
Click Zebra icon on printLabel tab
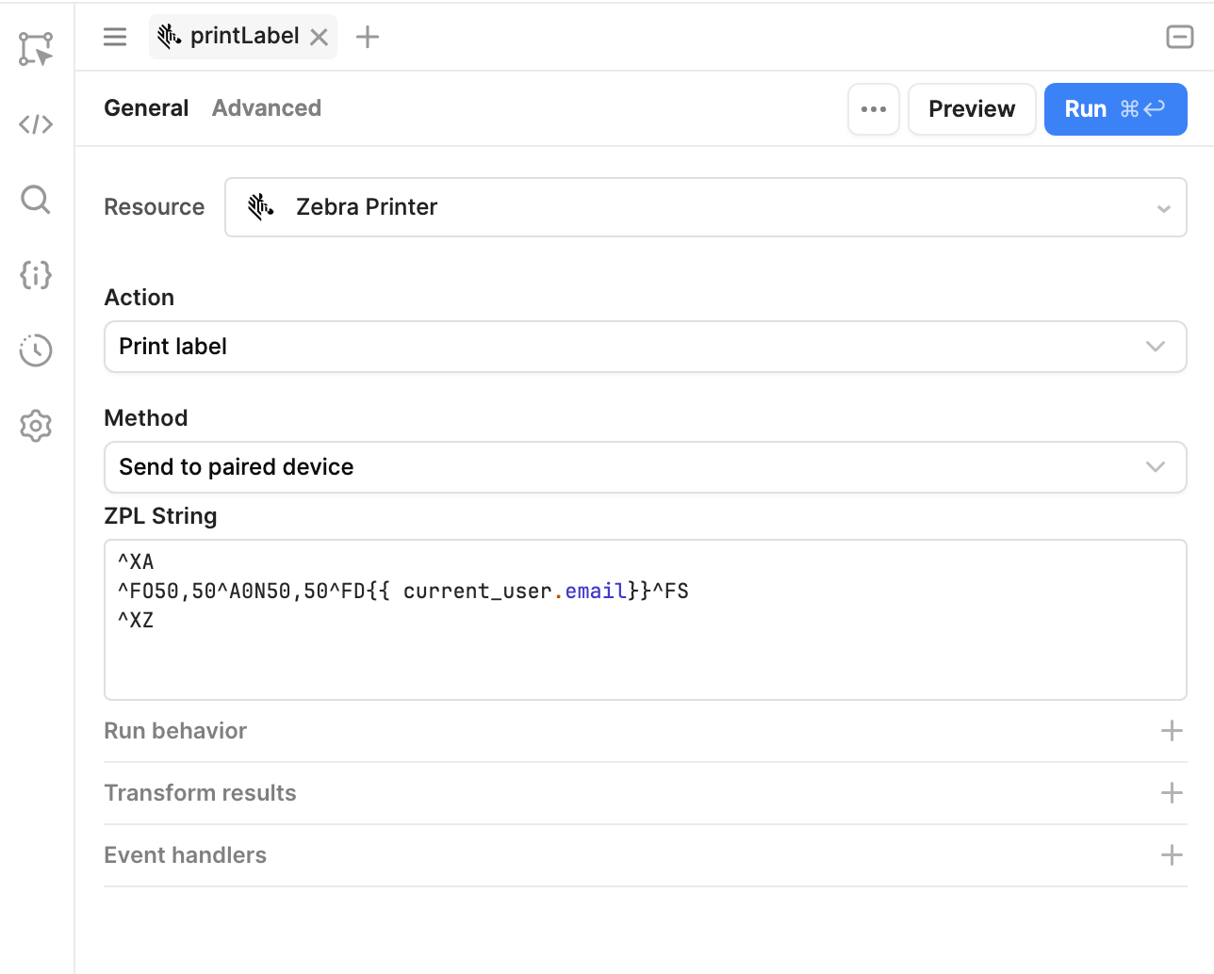170,37
